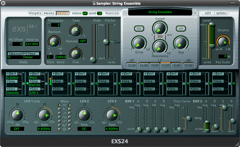The width and height of the screenshot is (240, 147).
Task: Select LFO 2 sawtooth wave radio button
Action: 70,109
